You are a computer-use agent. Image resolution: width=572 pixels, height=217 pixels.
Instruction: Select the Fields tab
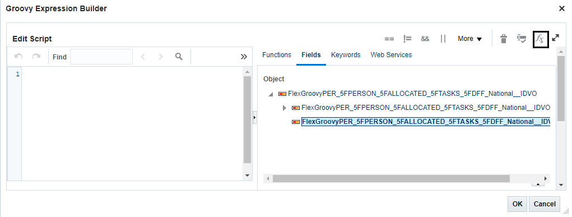tap(311, 55)
